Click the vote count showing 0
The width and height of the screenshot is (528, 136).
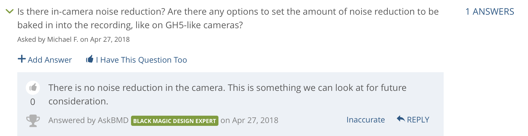click(33, 102)
